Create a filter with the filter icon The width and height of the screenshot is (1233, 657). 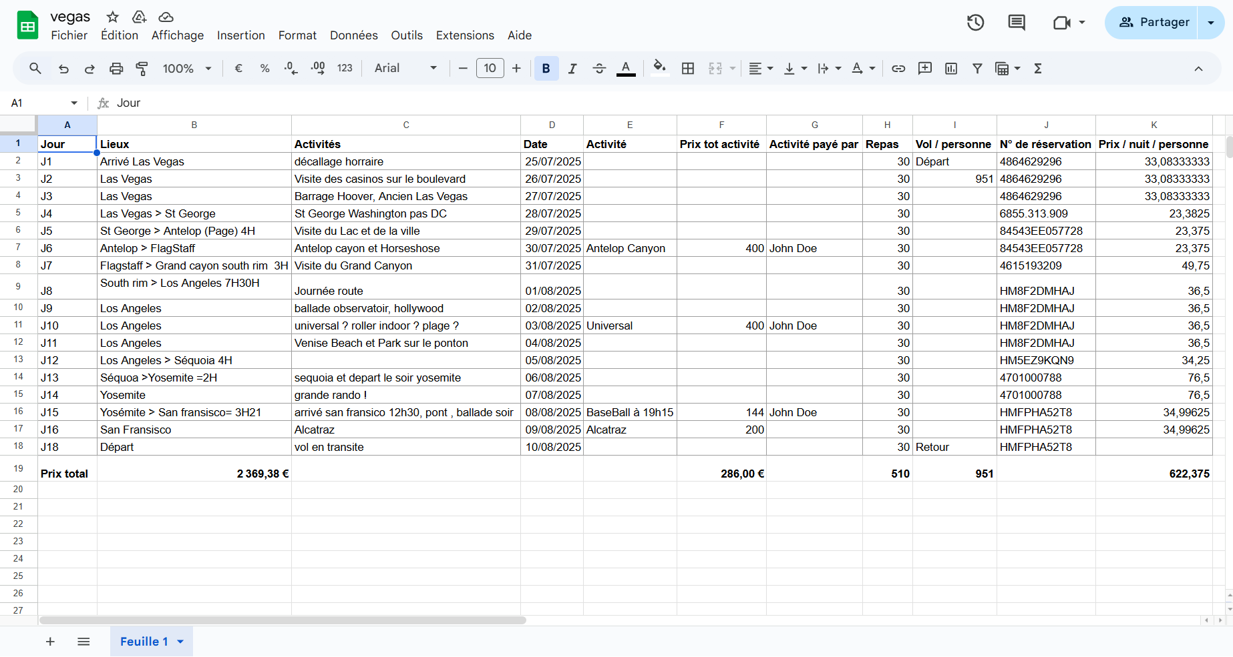point(977,68)
